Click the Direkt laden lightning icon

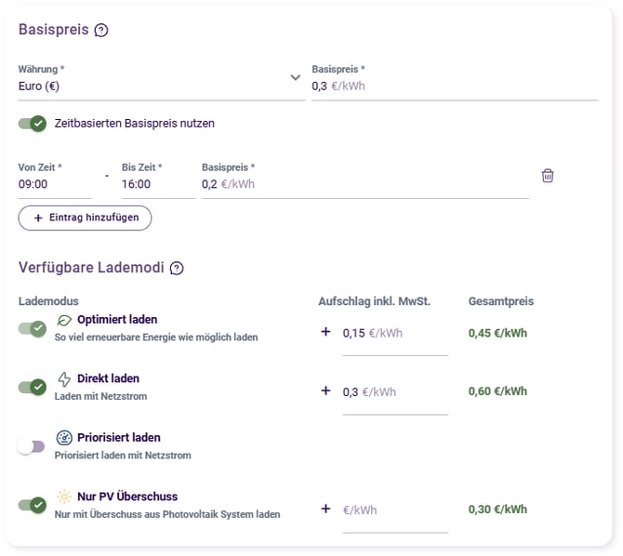(64, 378)
